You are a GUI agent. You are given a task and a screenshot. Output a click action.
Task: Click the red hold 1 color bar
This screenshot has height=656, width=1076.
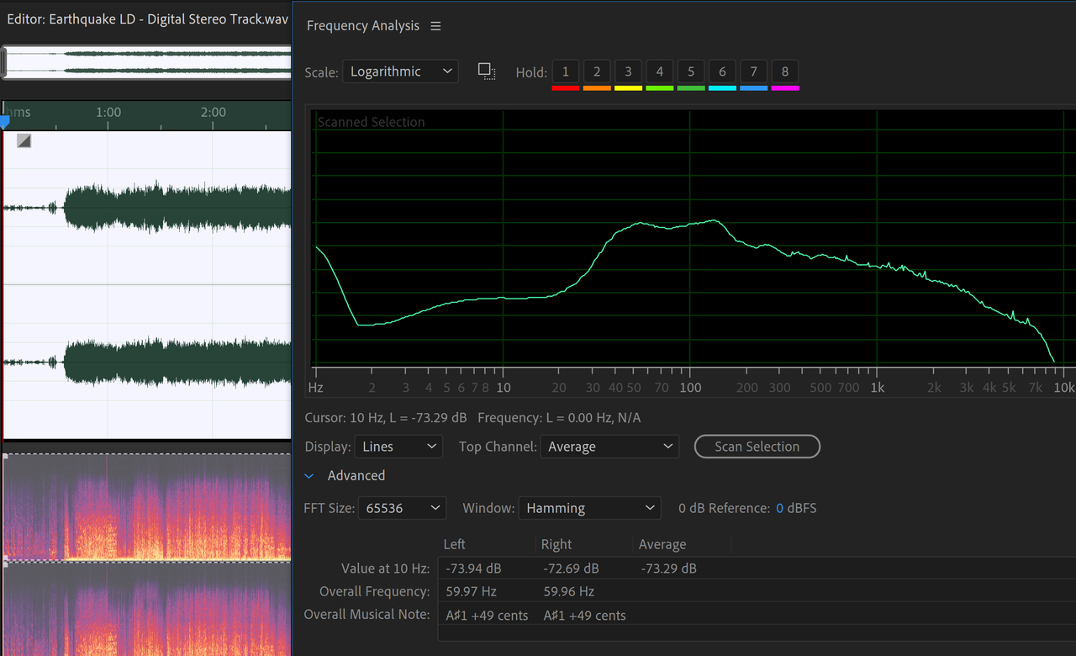[566, 87]
